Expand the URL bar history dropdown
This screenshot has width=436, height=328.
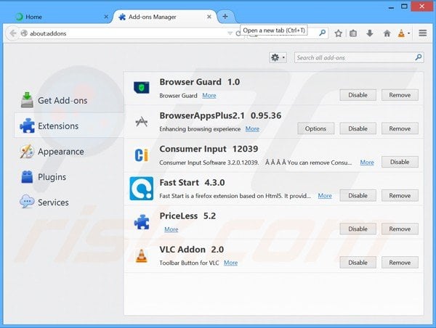click(x=230, y=33)
